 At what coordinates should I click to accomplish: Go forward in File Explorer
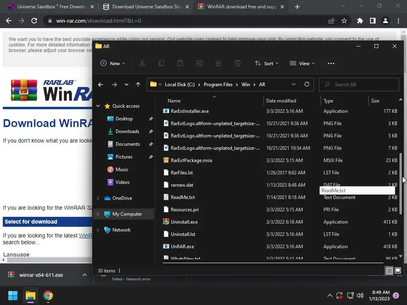coord(114,85)
